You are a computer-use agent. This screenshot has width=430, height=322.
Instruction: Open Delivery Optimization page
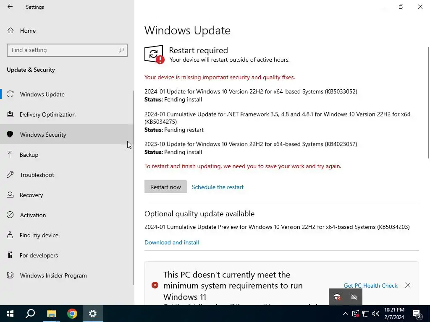click(x=47, y=114)
